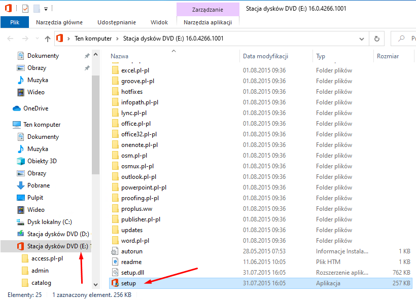416x300 pixels.
Task: Go up one folder level arrow
Action: click(48, 39)
